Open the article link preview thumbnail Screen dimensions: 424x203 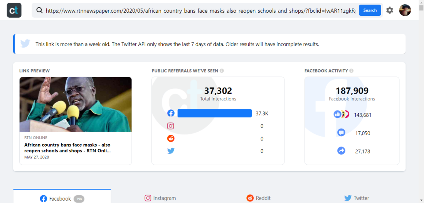click(76, 104)
